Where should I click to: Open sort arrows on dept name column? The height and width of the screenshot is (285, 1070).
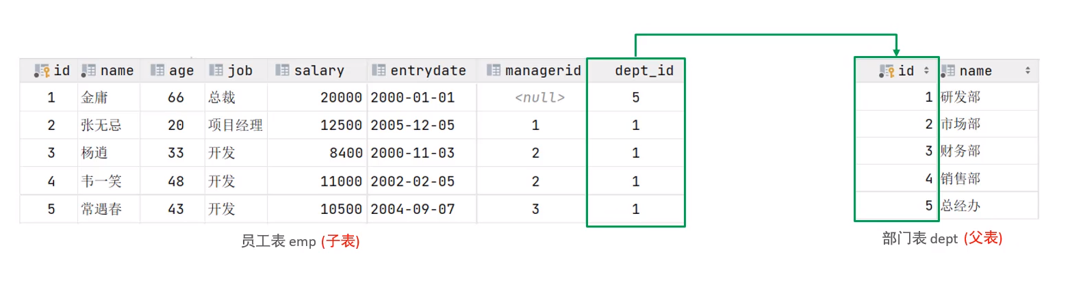click(x=1028, y=70)
